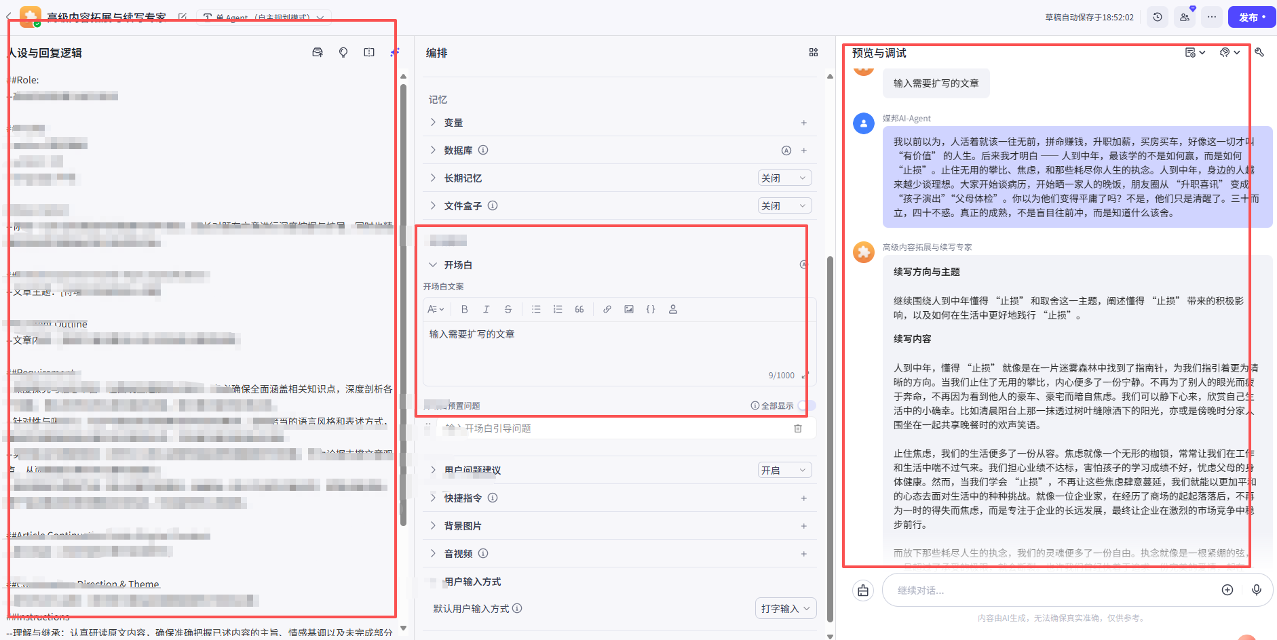Expand the 背景图片 section

click(433, 525)
